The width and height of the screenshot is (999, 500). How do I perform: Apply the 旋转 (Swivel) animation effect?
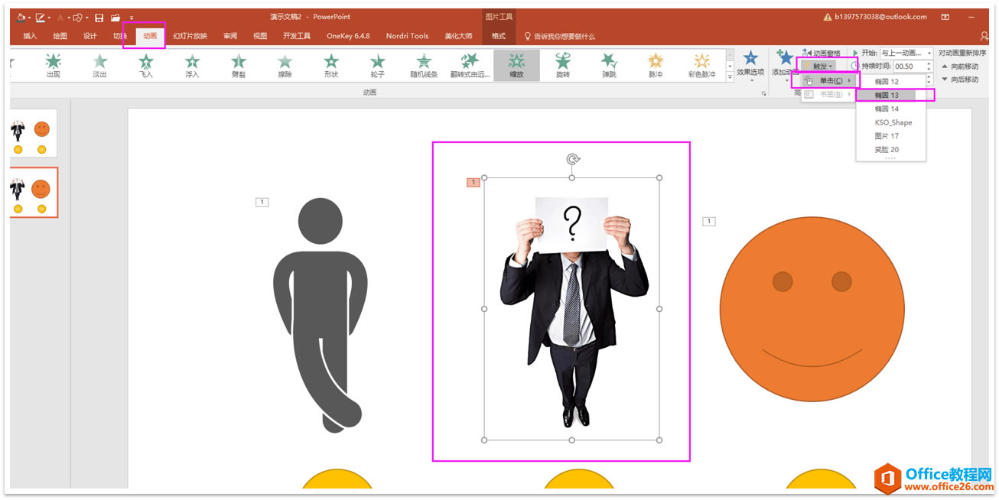[563, 66]
